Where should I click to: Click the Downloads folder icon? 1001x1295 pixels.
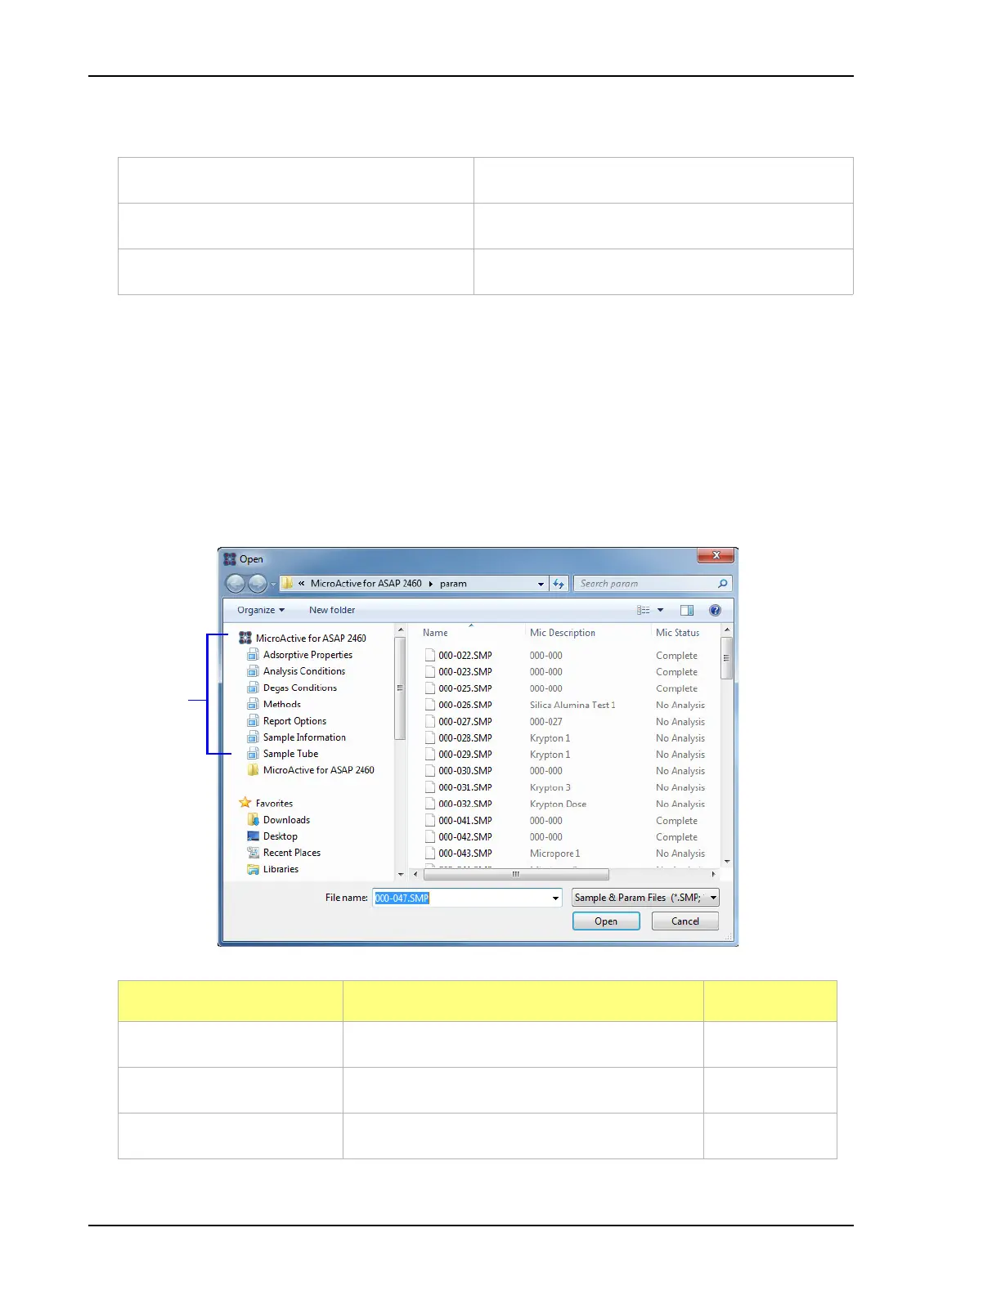(x=254, y=820)
